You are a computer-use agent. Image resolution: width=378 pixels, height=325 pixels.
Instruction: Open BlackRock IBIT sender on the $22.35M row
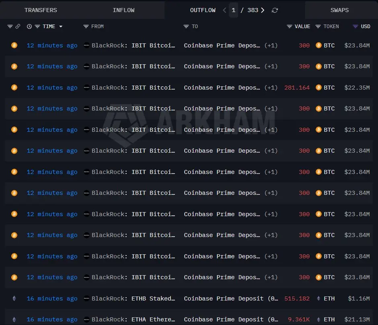pyautogui.click(x=134, y=88)
